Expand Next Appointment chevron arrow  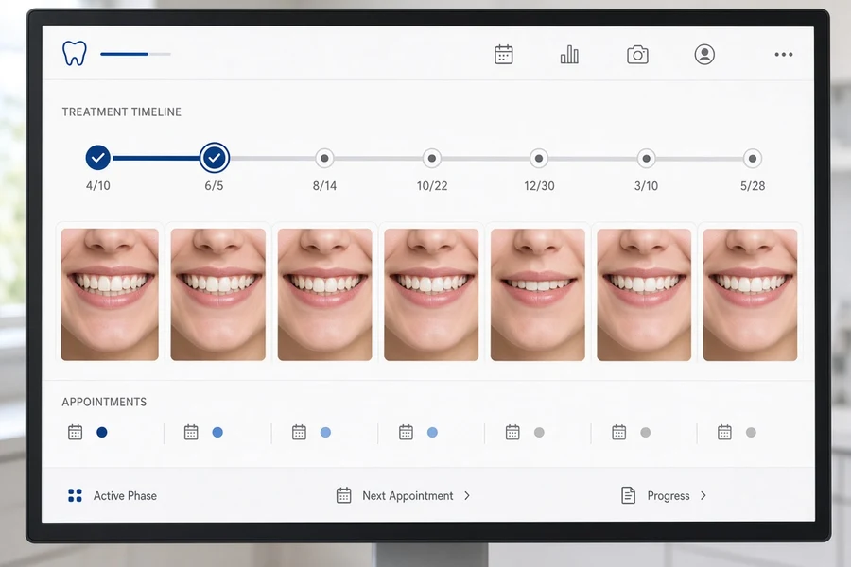[x=467, y=495]
